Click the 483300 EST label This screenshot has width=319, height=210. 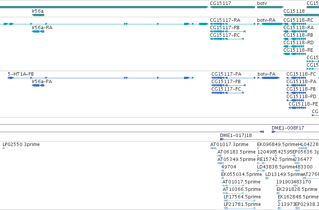[304, 167]
